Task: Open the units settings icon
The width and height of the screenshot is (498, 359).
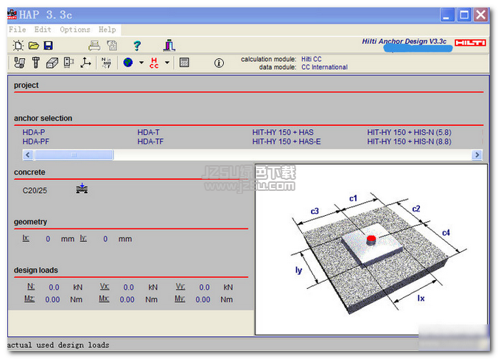Action: pyautogui.click(x=106, y=63)
